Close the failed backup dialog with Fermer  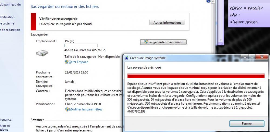pyautogui.click(x=247, y=123)
